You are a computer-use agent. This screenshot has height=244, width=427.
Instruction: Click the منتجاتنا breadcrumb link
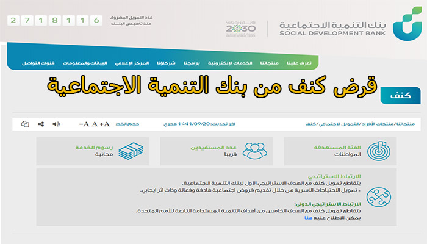(405, 124)
